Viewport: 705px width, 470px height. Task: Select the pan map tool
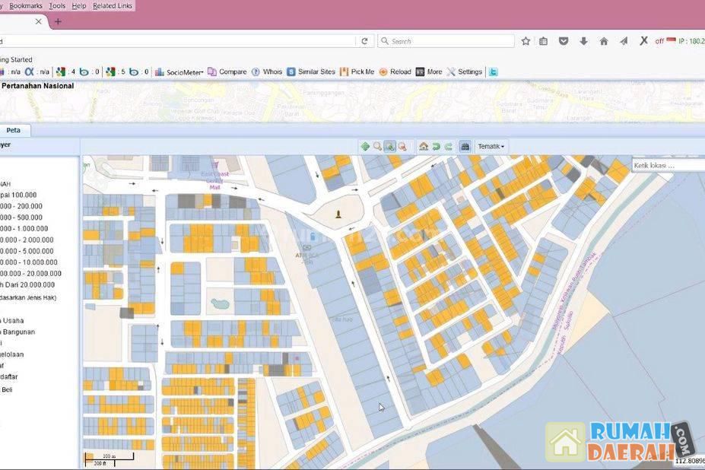pos(365,147)
